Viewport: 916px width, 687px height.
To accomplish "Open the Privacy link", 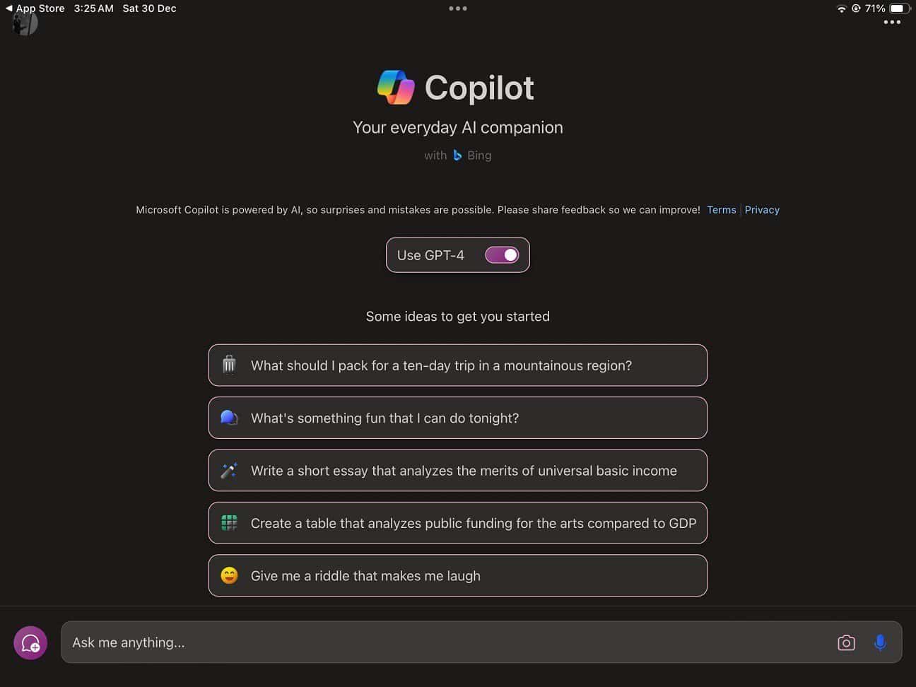I will point(762,210).
